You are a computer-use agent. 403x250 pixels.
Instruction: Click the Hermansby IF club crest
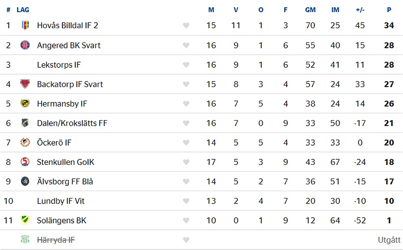pos(25,103)
